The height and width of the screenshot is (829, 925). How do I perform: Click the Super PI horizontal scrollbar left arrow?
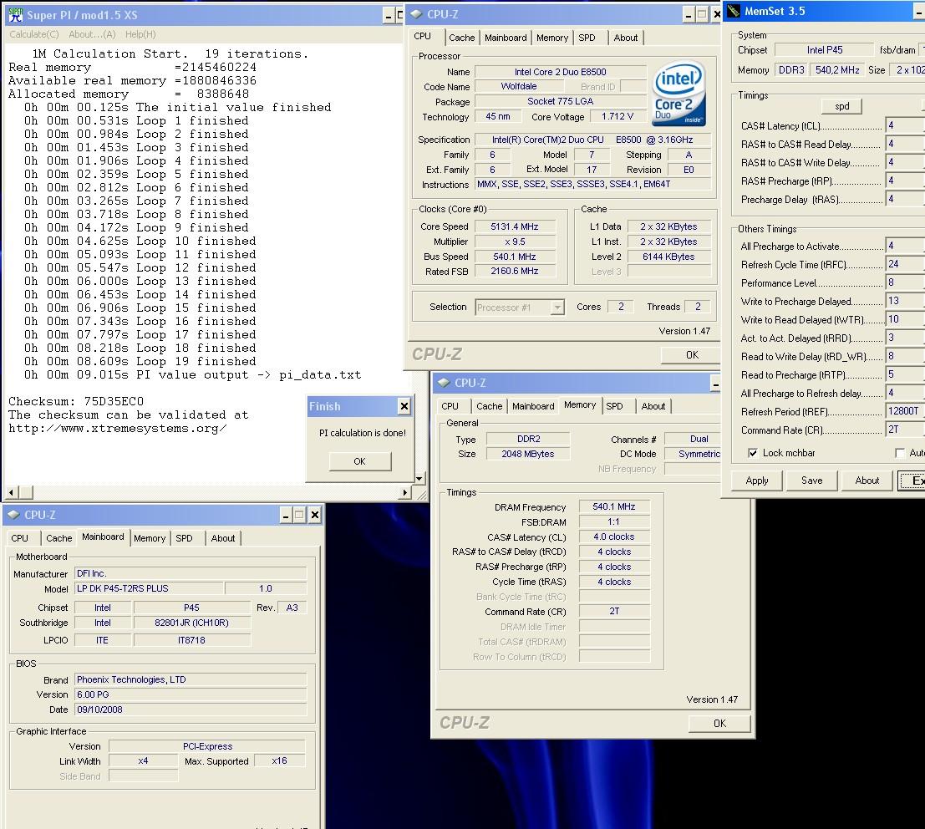(11, 492)
